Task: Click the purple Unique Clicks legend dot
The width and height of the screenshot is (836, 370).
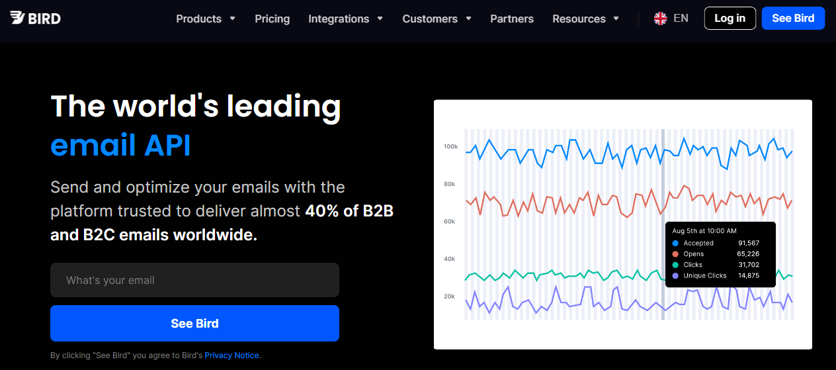Action: tap(675, 275)
